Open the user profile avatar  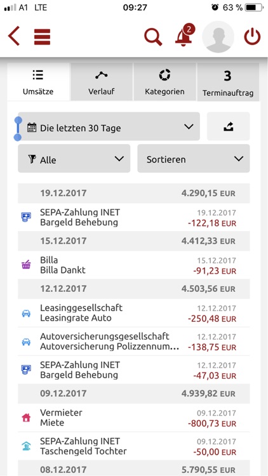click(x=218, y=37)
